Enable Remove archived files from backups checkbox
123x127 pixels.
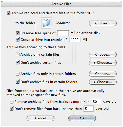click(x=12, y=102)
